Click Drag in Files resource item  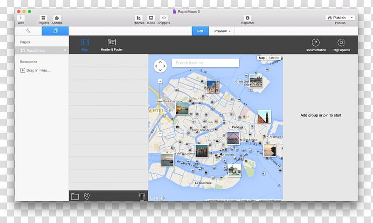[35, 70]
